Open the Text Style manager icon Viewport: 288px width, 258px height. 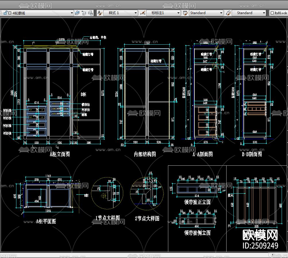100,13
